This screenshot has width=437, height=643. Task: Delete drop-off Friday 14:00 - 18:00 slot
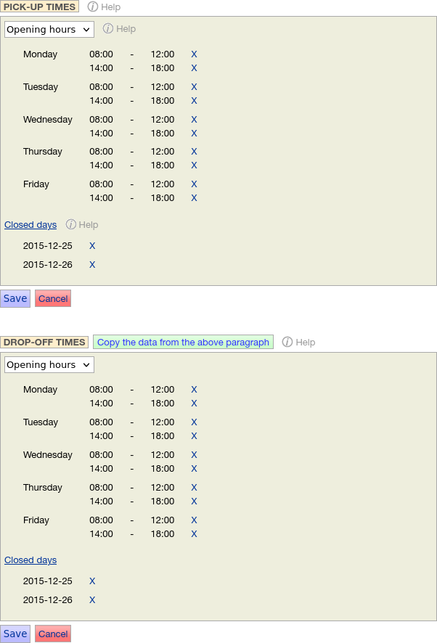click(194, 534)
